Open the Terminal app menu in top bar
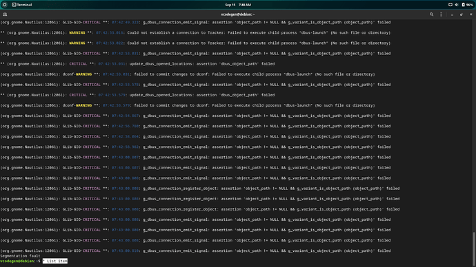The height and width of the screenshot is (267, 476). click(x=22, y=5)
